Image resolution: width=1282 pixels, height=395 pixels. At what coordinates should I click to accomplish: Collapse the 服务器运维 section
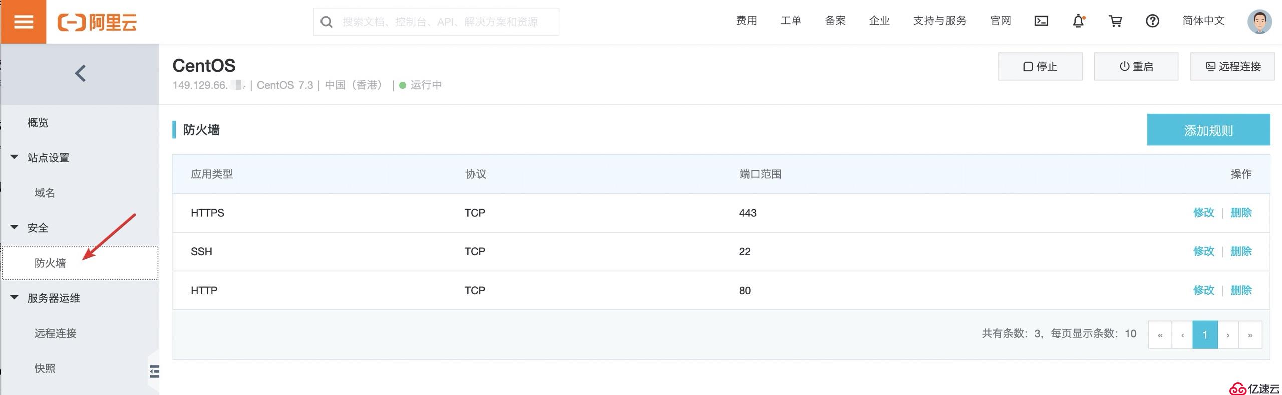(x=53, y=298)
